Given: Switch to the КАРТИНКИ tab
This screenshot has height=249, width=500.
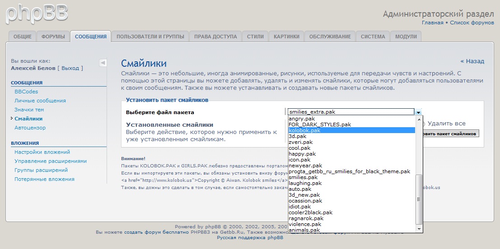Looking at the screenshot, I should 286,37.
